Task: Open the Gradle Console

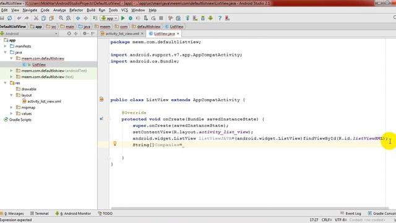Action: click(x=382, y=213)
